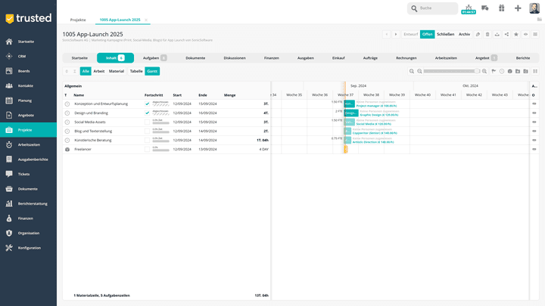
Task: Open Arbeitszeiten in the left sidebar
Action: (x=28, y=144)
